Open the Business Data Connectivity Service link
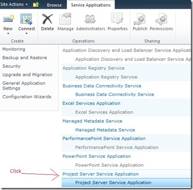Screen dimensions: 193x190 [x=102, y=86]
